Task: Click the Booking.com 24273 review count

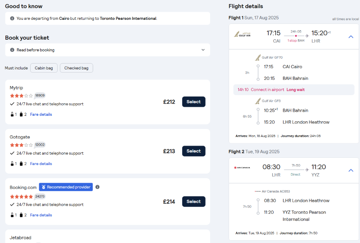Action: click(x=40, y=196)
